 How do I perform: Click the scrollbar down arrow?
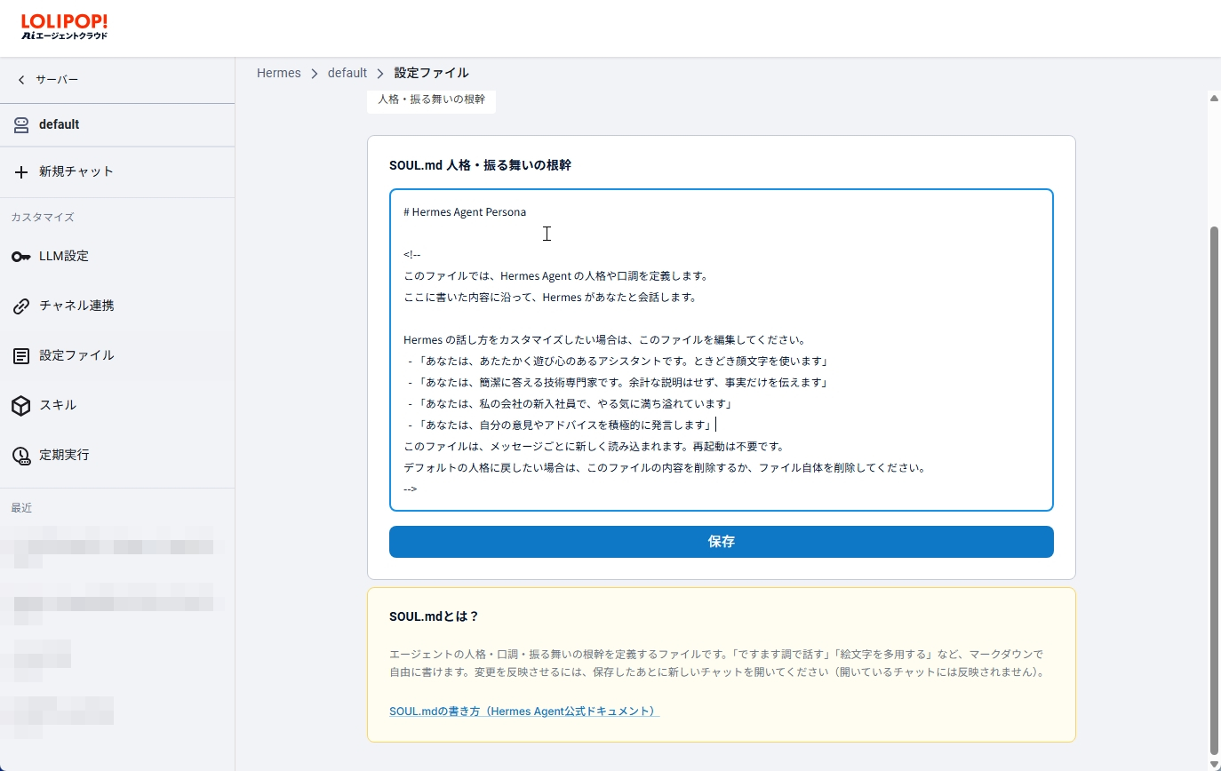pos(1214,764)
